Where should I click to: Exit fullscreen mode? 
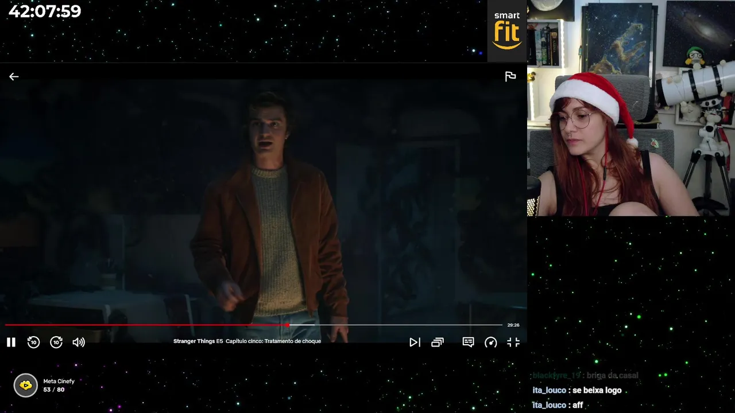tap(513, 342)
